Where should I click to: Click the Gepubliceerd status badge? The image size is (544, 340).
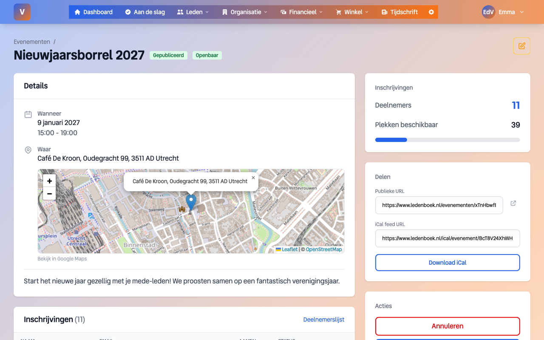coord(168,55)
